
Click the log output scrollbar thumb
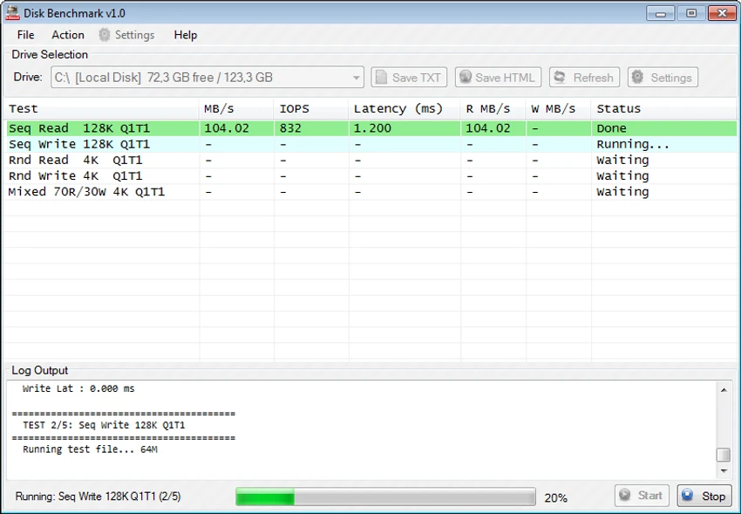coord(724,455)
